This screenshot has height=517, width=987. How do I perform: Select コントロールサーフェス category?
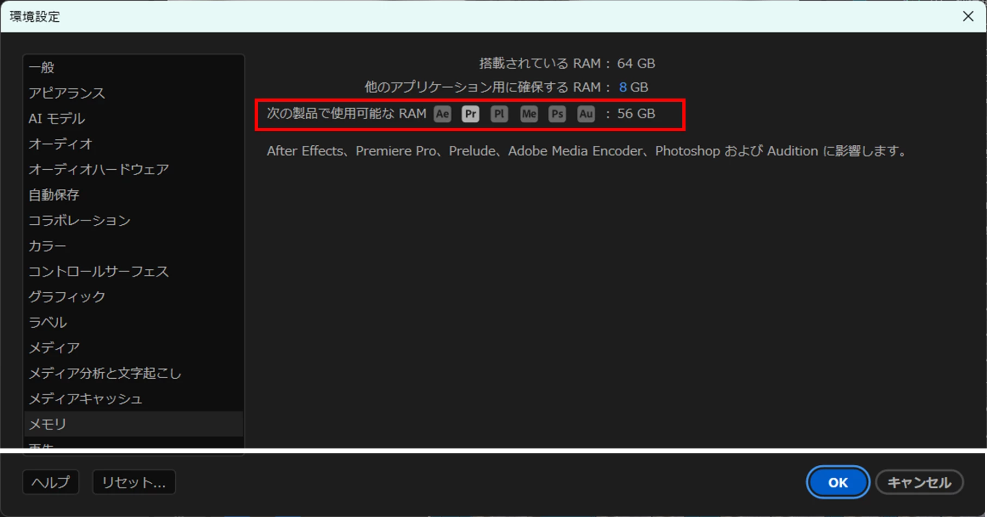click(133, 271)
